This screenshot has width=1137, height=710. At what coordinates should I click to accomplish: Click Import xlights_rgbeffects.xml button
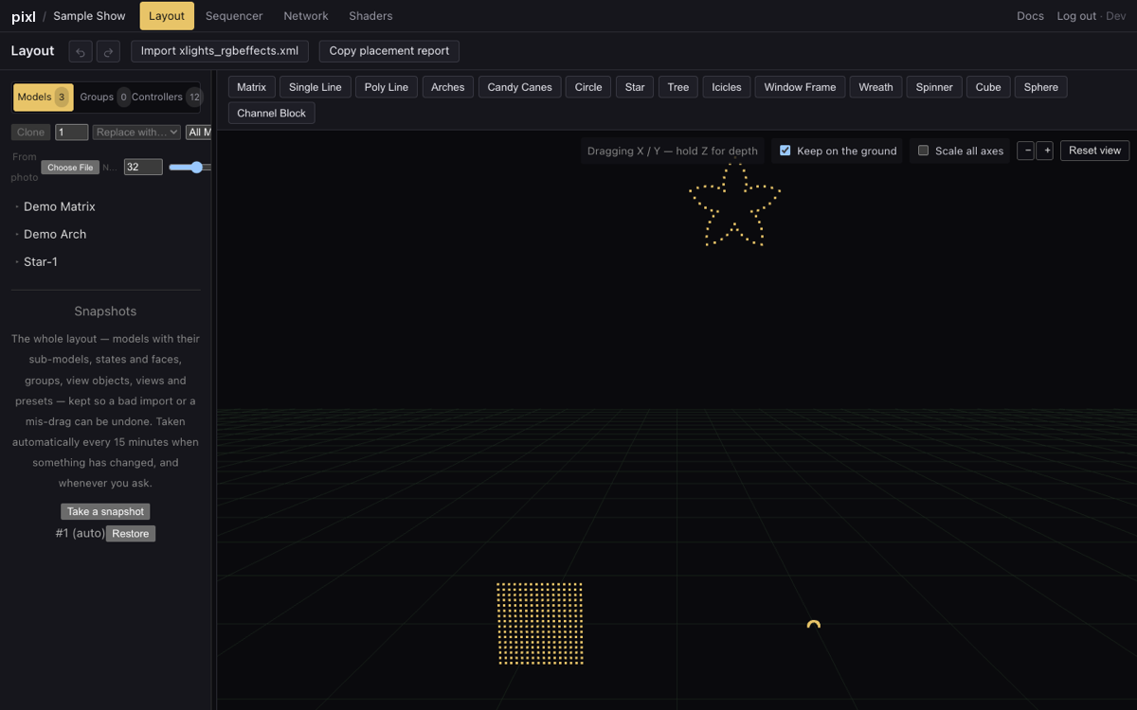point(220,51)
